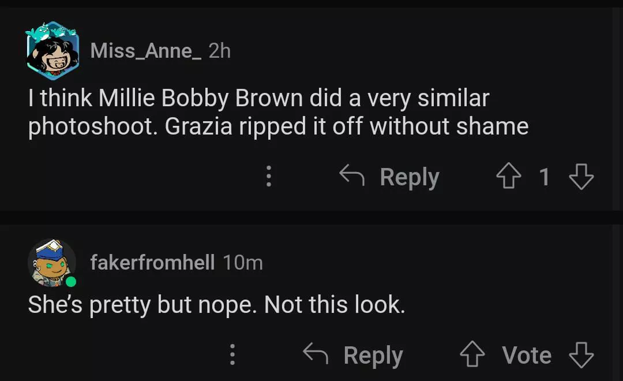Click the vote count of 1
Image resolution: width=623 pixels, height=381 pixels.
click(545, 177)
